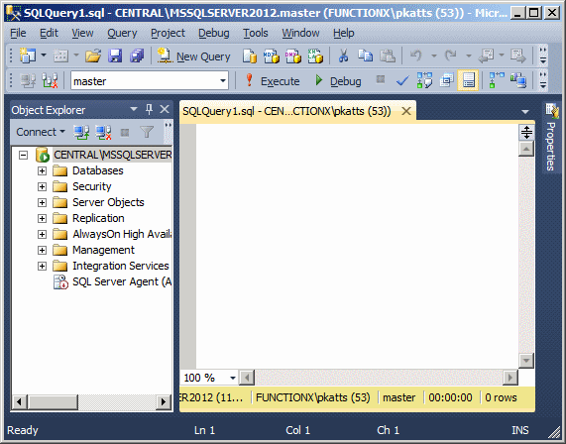Close the SQLQuery1.sql tab
Image resolution: width=566 pixels, height=444 pixels.
406,111
